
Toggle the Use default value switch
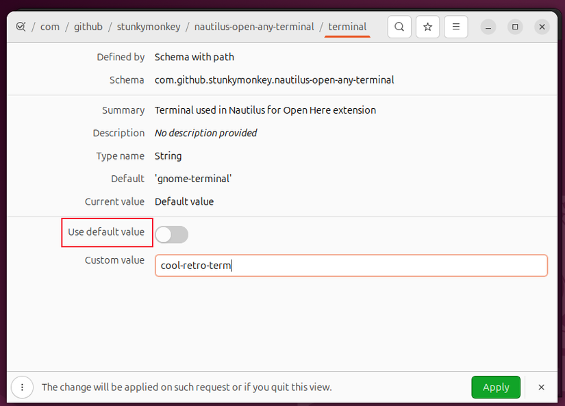point(171,235)
